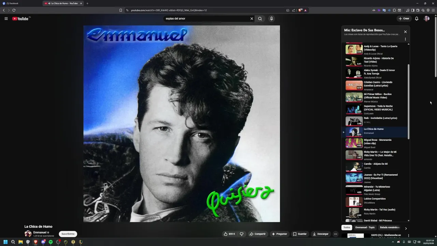The height and width of the screenshot is (246, 437).
Task: Click the Crear create button
Action: pyautogui.click(x=404, y=19)
